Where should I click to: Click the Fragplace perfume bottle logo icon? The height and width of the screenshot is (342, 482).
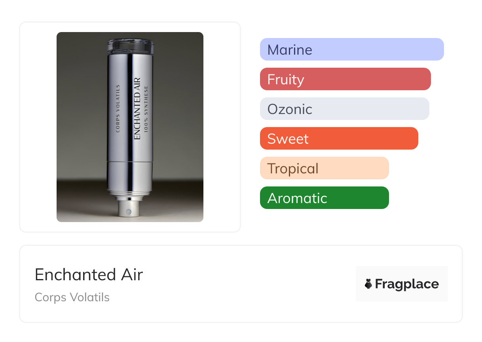coord(368,284)
